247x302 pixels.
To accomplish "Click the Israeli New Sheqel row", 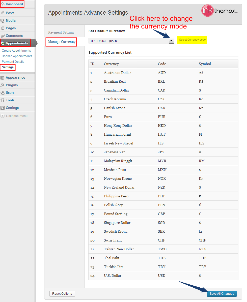I will tap(163, 143).
